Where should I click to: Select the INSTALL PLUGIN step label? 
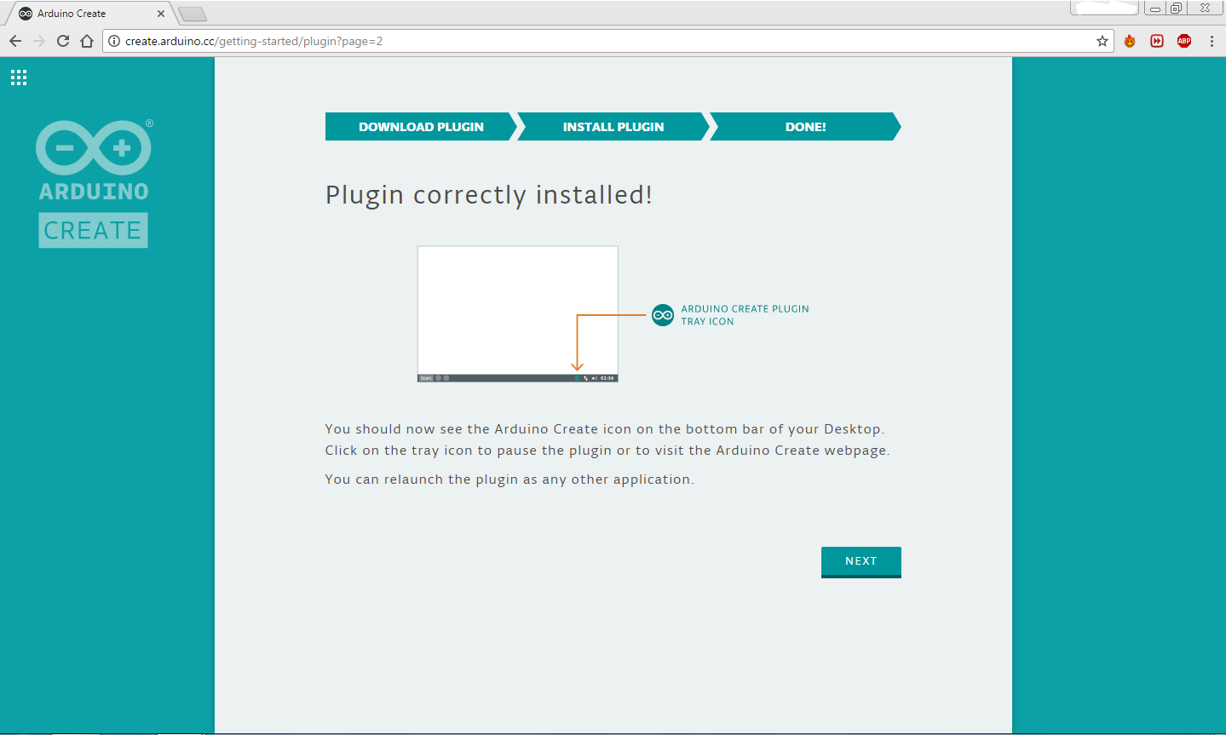(x=612, y=126)
